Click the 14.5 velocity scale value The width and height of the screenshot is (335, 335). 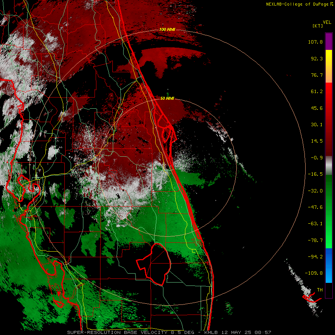point(317,141)
